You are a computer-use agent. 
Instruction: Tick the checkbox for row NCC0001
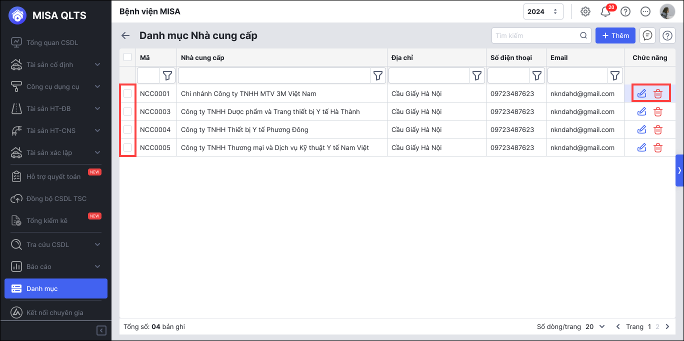click(127, 93)
